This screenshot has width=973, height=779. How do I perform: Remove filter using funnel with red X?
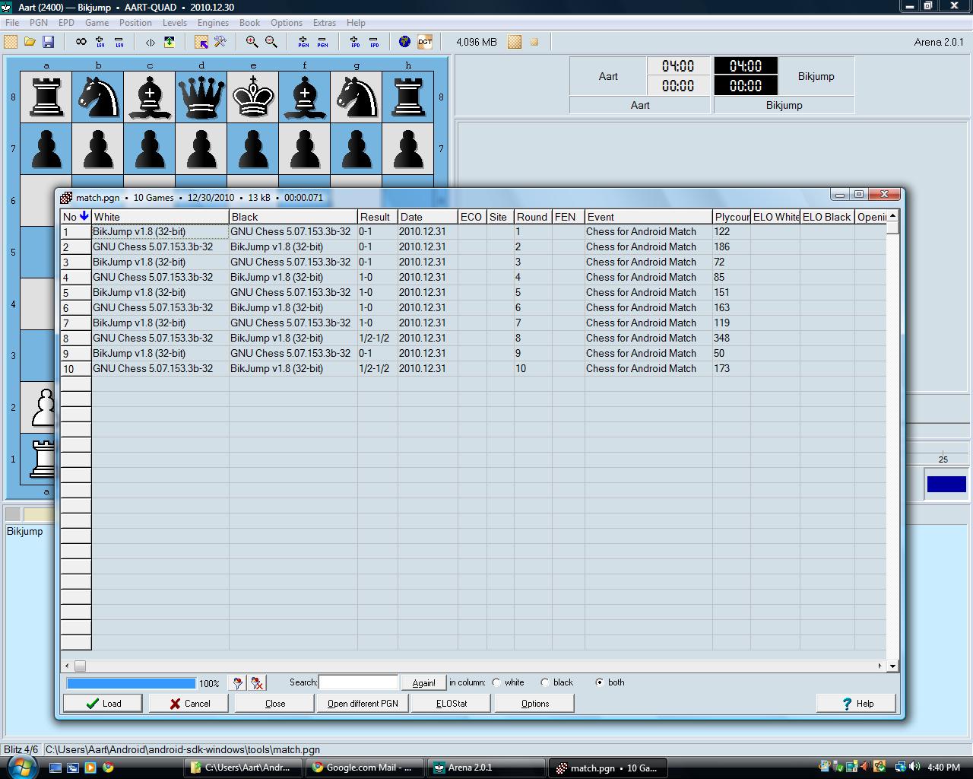click(258, 682)
